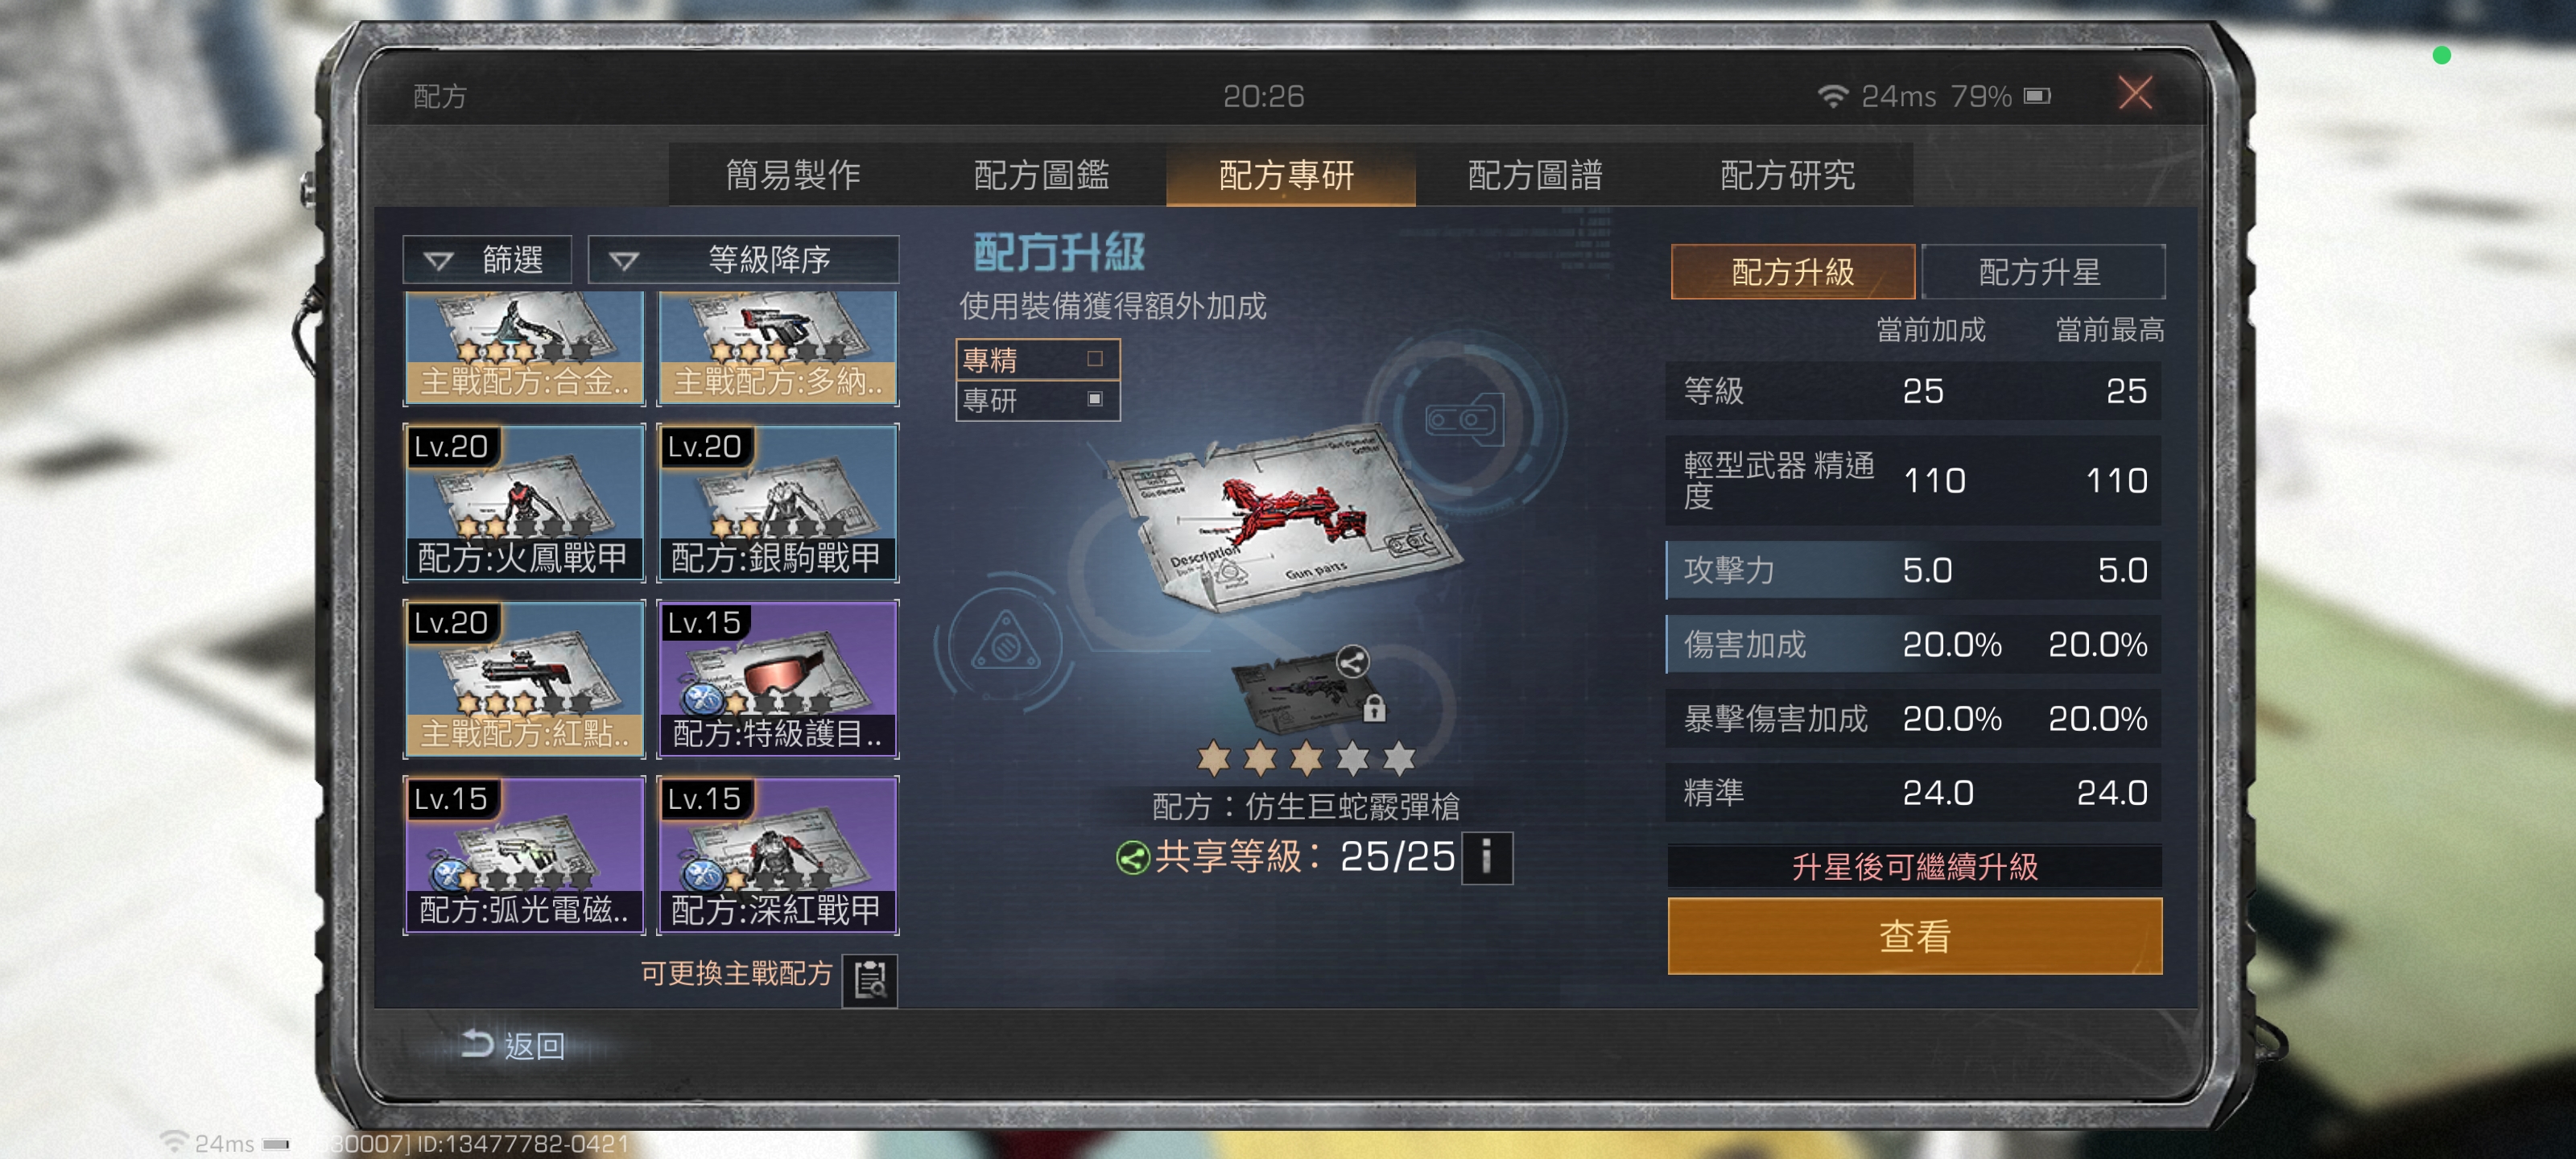Click the 等級降序 dropdown arrow

click(x=623, y=261)
